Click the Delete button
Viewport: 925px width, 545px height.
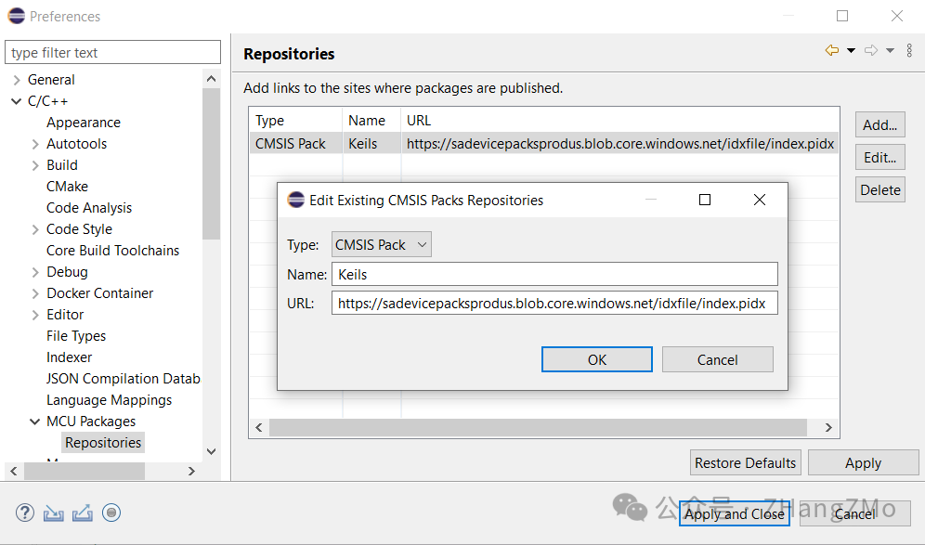point(879,190)
